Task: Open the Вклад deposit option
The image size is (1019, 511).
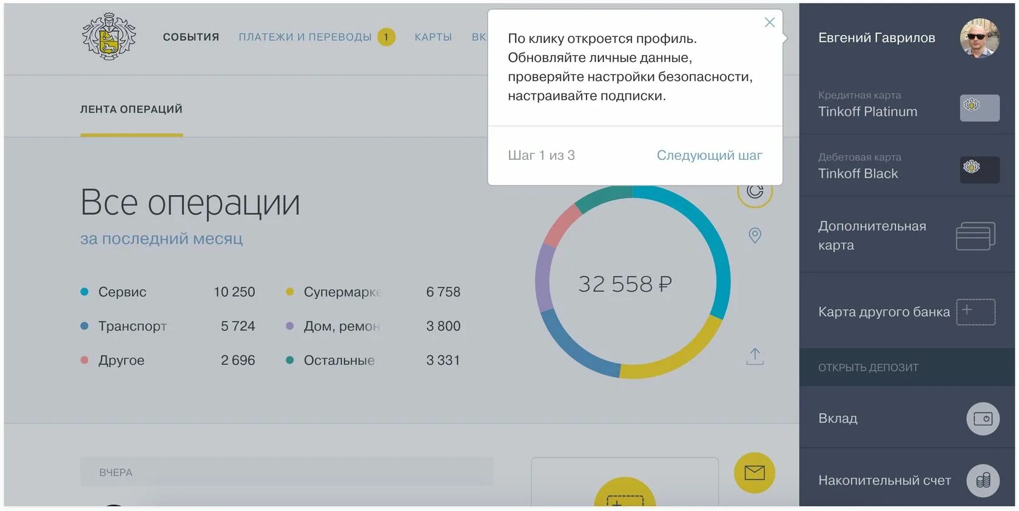Action: (908, 418)
